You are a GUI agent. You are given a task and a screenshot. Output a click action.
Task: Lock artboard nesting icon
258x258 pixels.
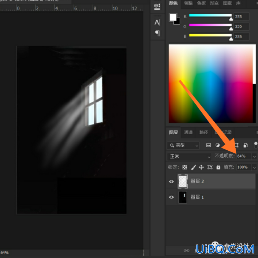(210, 167)
